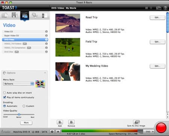169x136 pixels.
Task: Show info for VIDEO_TS Folders format
Action: (46, 44)
